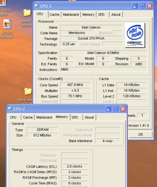Click Version 1.41.0 text
Screen dimensions: 157x187
pos(138,126)
